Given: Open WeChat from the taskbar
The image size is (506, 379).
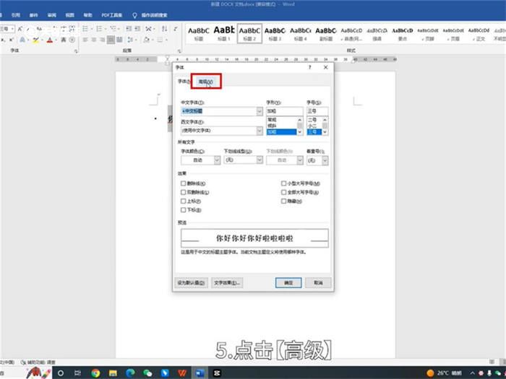Looking at the screenshot, I should pos(147,373).
